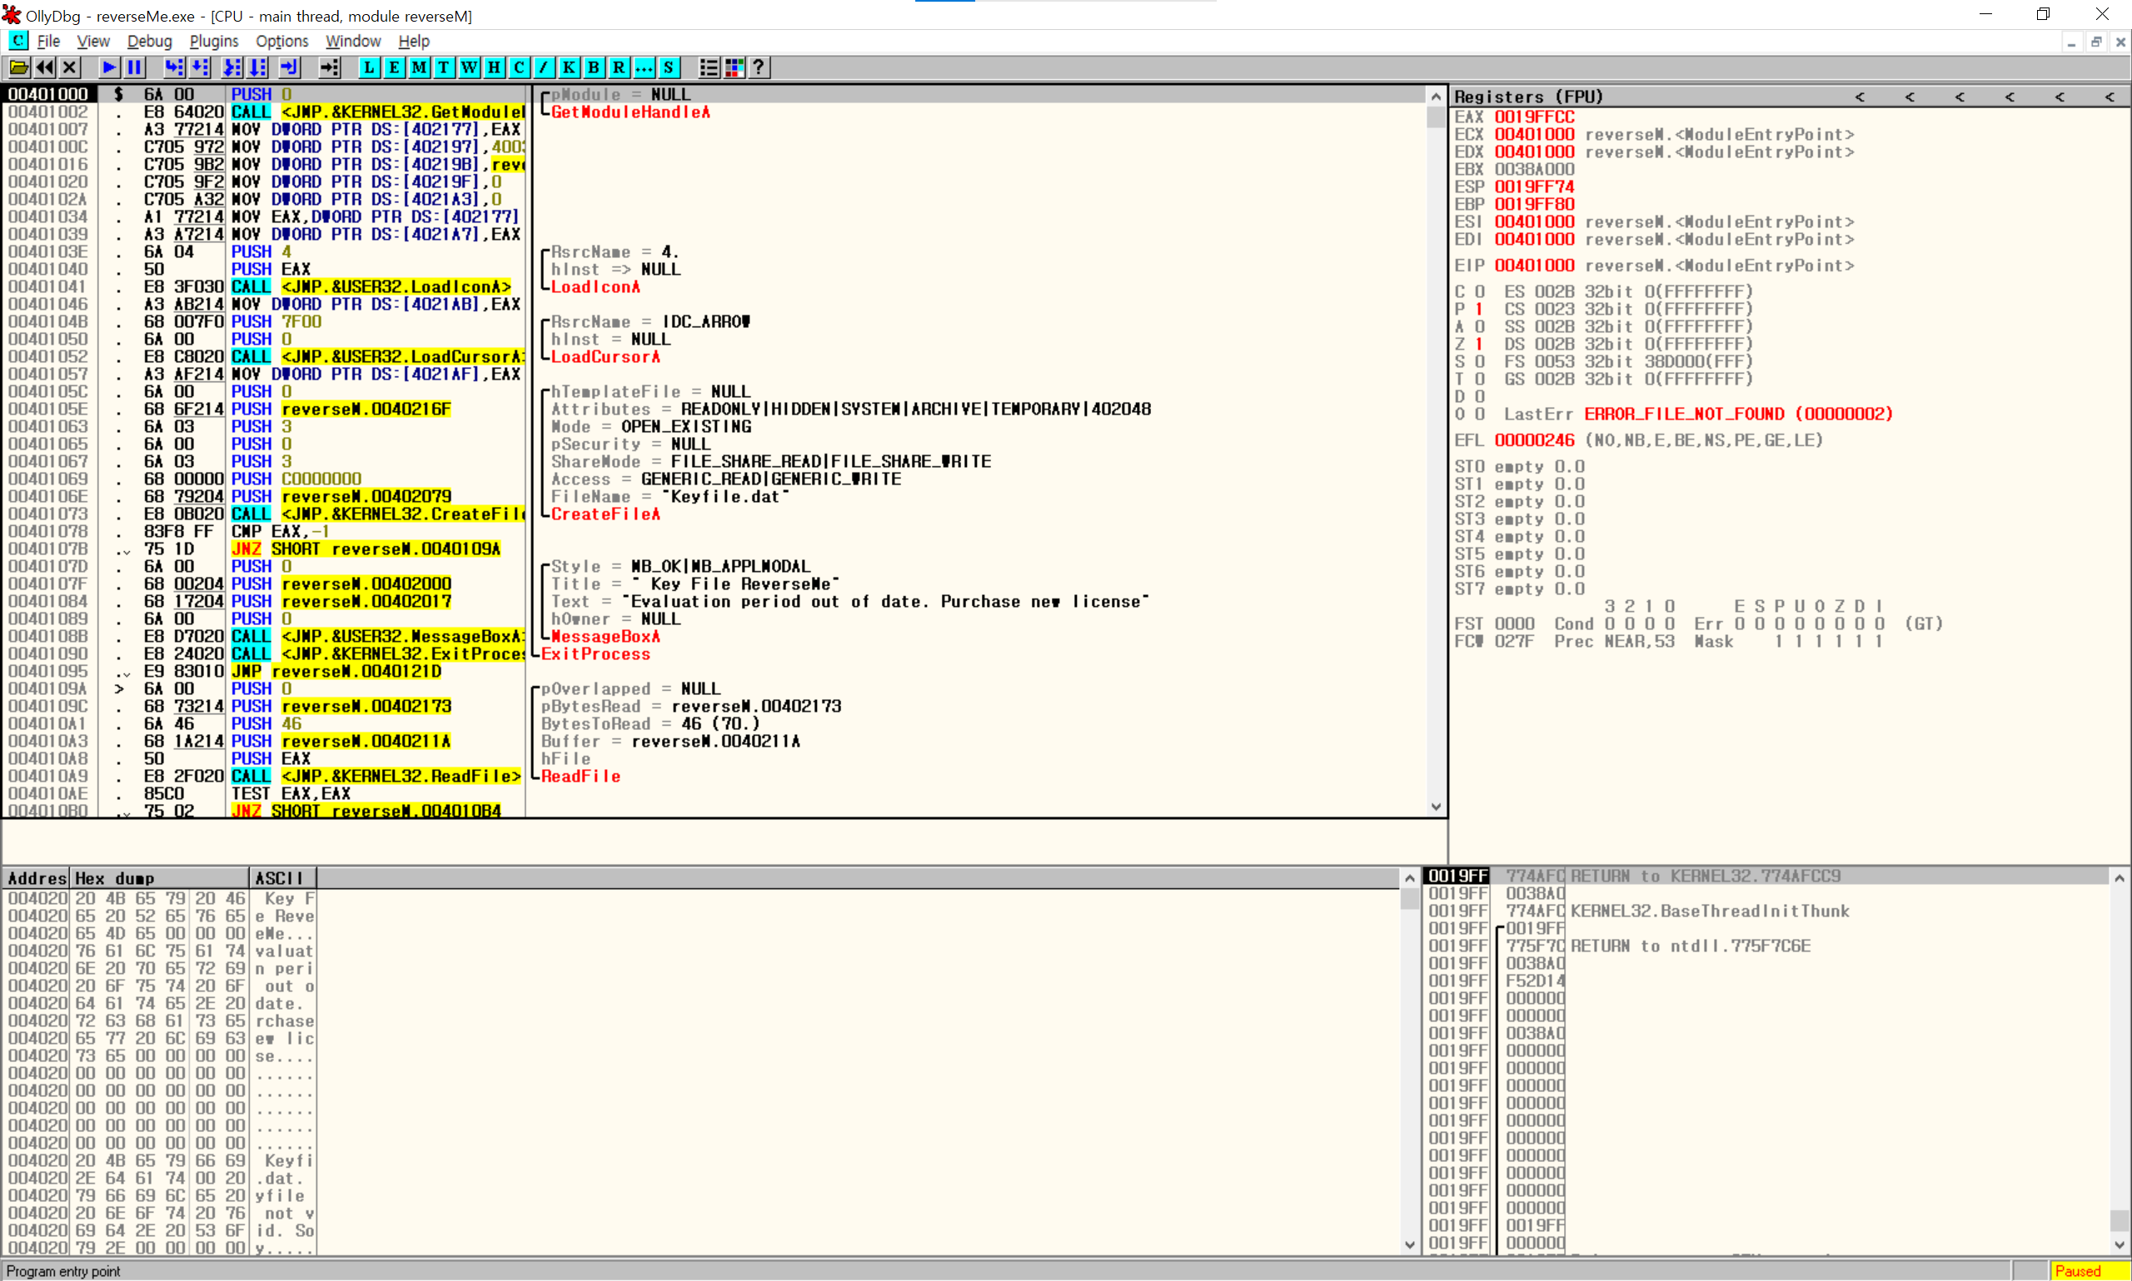This screenshot has height=1281, width=2132.
Task: Pause execution with the pause icon
Action: pyautogui.click(x=135, y=67)
